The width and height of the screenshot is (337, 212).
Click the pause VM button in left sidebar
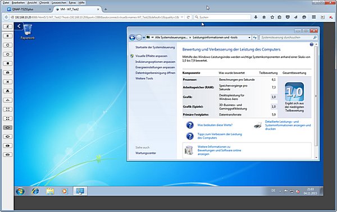7,36
